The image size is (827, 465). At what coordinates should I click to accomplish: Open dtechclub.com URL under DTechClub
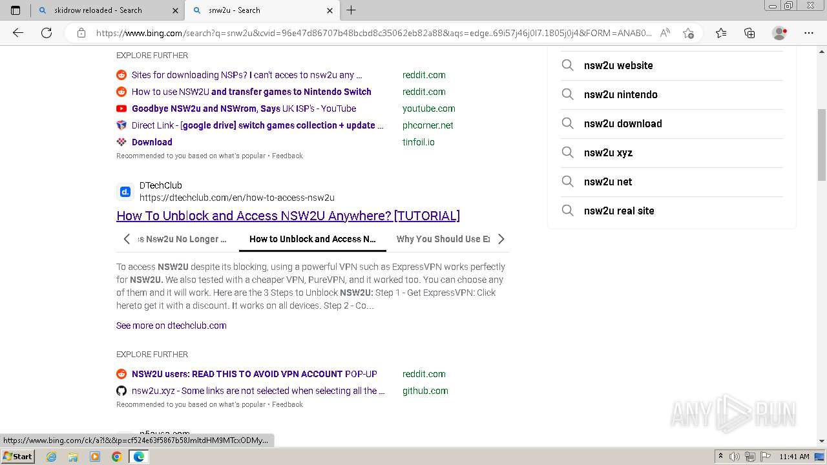[236, 198]
